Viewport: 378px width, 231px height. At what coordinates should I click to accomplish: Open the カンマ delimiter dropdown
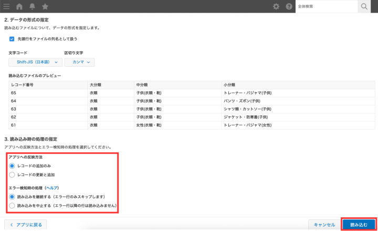tap(79, 62)
